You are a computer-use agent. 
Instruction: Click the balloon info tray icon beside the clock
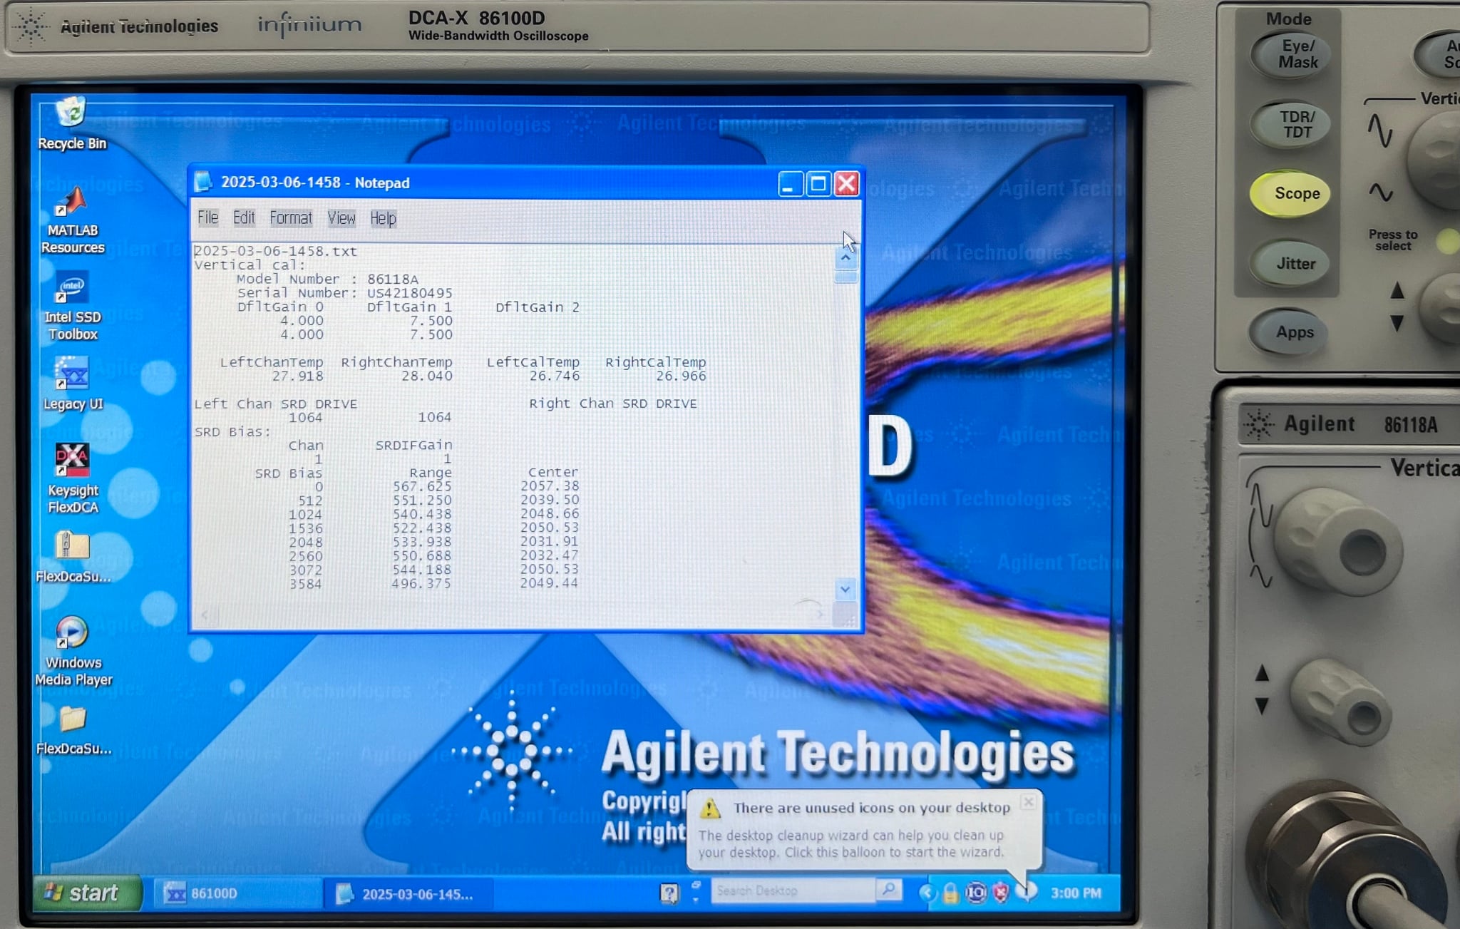point(1027,891)
